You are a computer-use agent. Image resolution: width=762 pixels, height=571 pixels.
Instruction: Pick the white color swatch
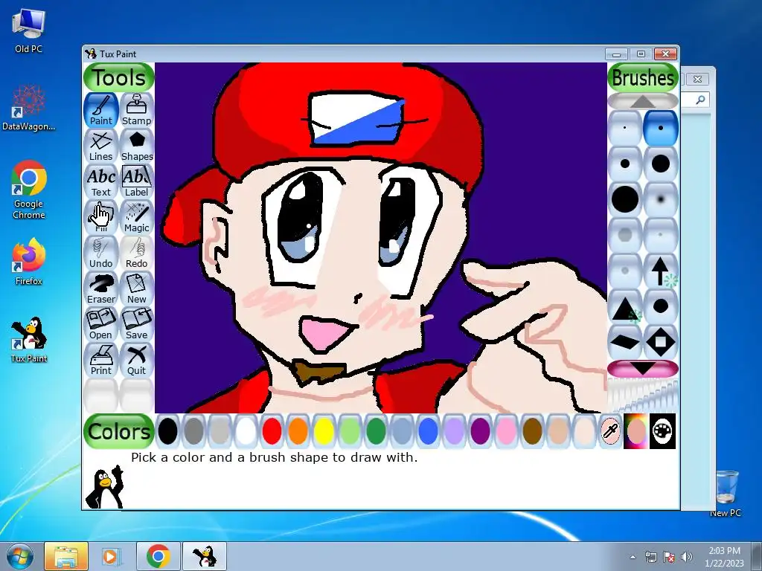tap(246, 431)
